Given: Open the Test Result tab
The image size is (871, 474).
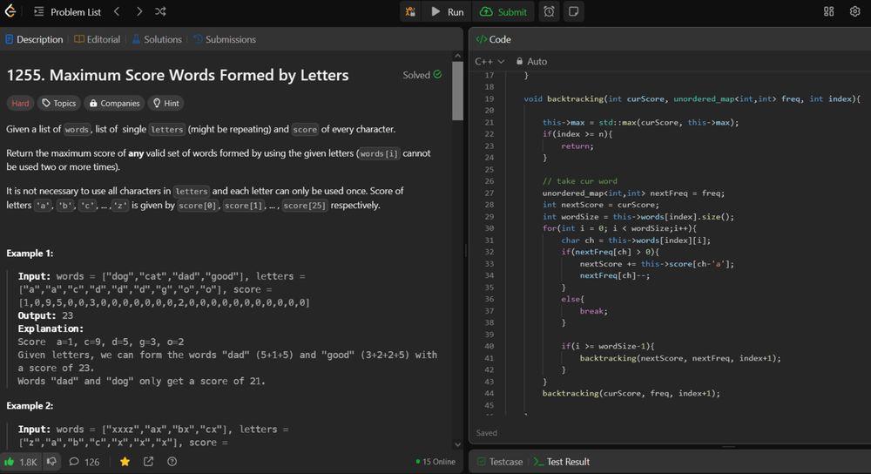Looking at the screenshot, I should 562,462.
